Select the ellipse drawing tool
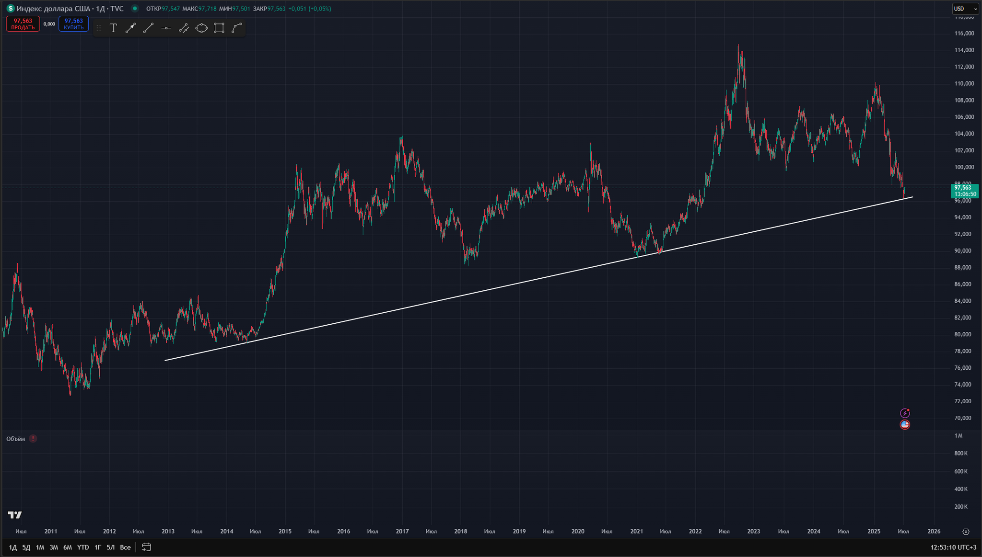The width and height of the screenshot is (982, 557). point(201,28)
